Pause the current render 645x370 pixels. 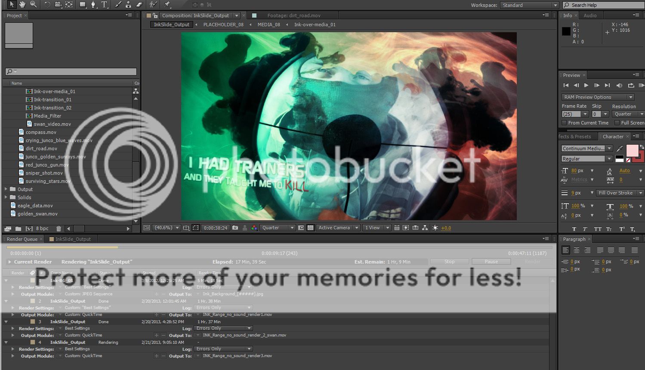491,261
